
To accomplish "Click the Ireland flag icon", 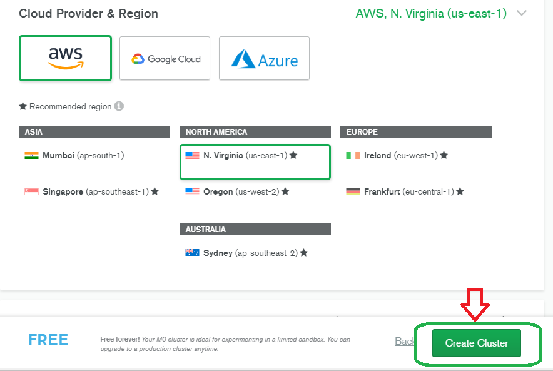I will coord(353,156).
